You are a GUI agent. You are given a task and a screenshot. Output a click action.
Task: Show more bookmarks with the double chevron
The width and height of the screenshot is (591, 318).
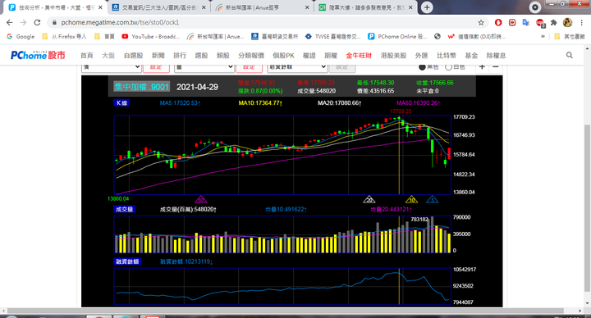pos(543,37)
